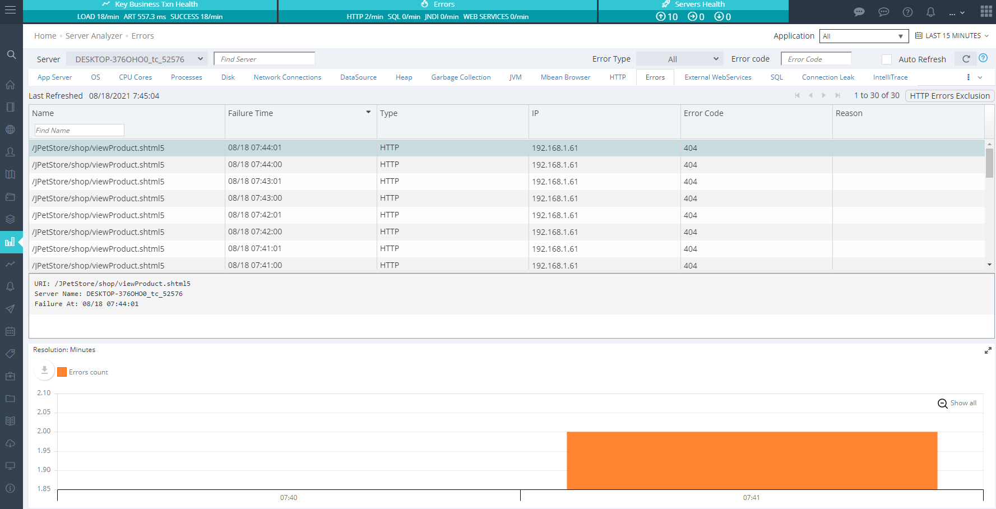Download the chart using download icon
Viewport: 996px width, 509px height.
[44, 371]
